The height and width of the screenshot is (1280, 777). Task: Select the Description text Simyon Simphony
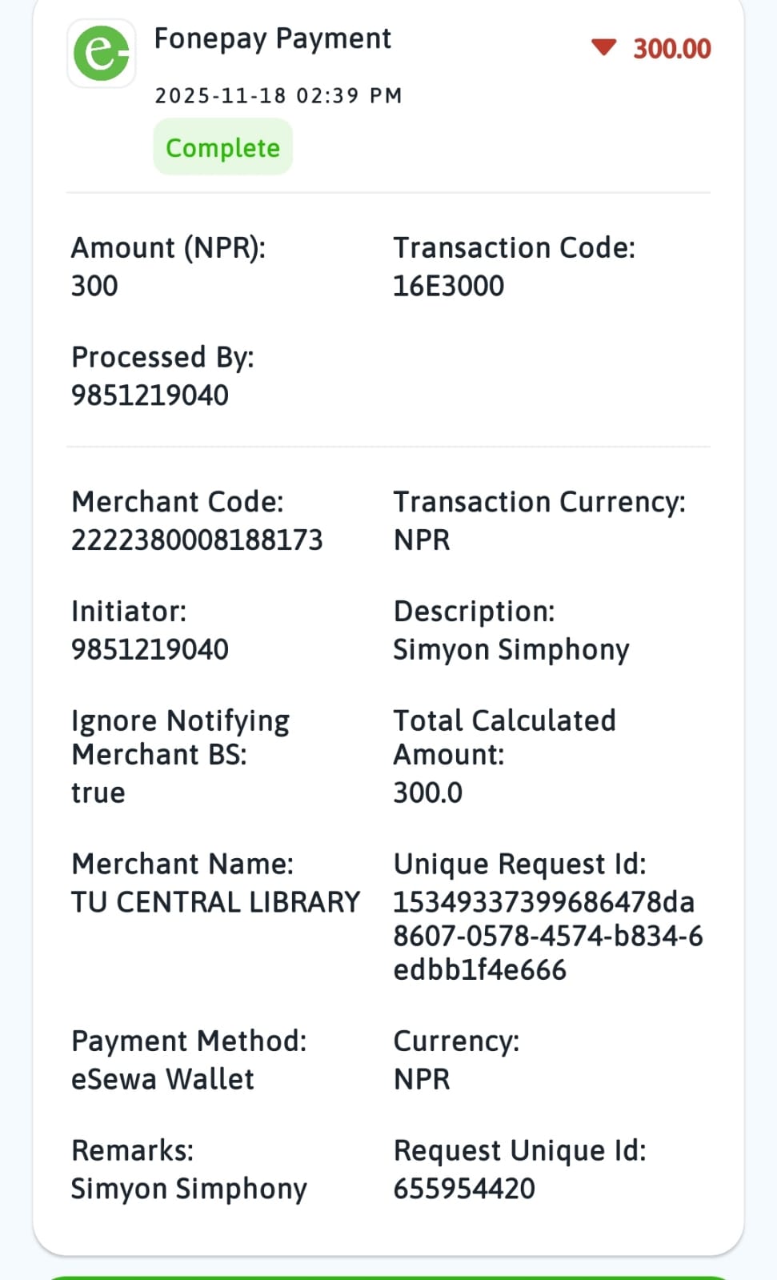511,650
